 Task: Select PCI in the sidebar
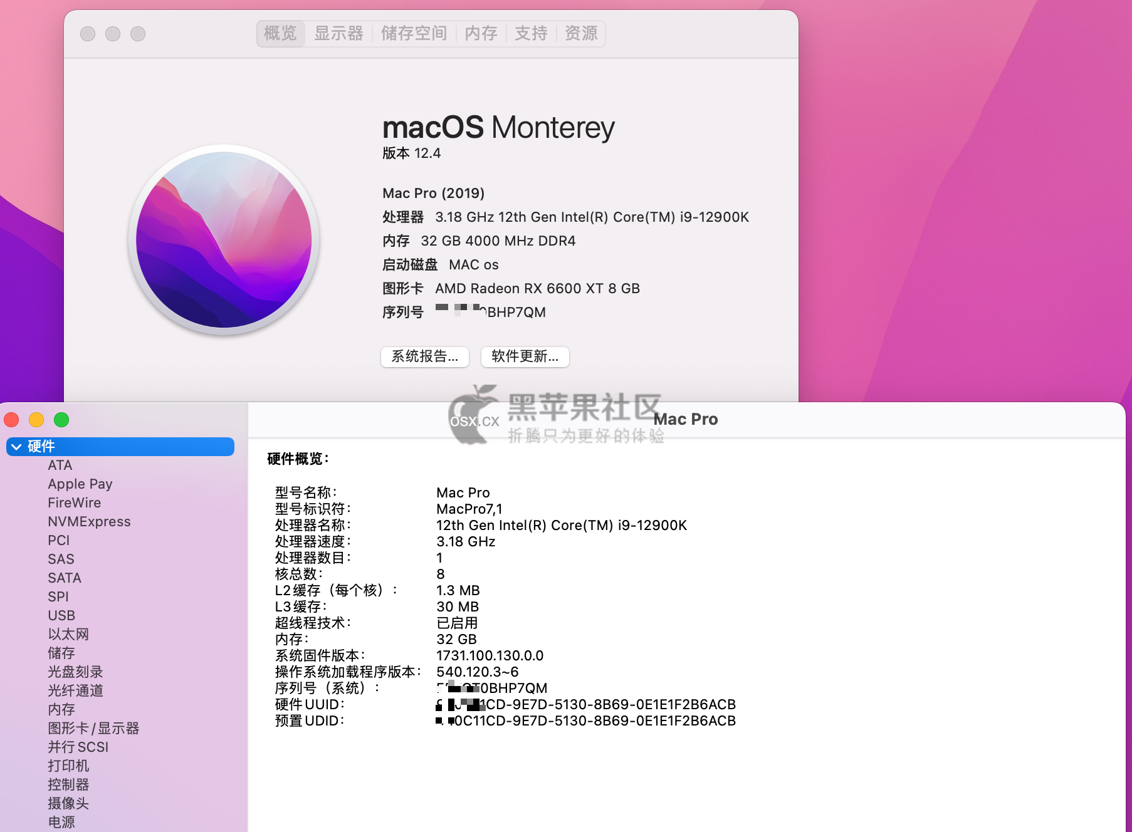[59, 541]
